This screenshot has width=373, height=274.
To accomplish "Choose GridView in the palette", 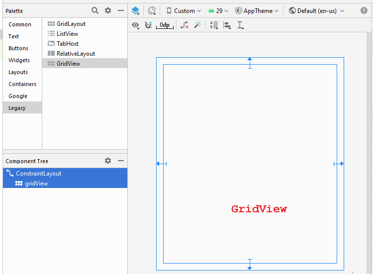I will pyautogui.click(x=85, y=64).
